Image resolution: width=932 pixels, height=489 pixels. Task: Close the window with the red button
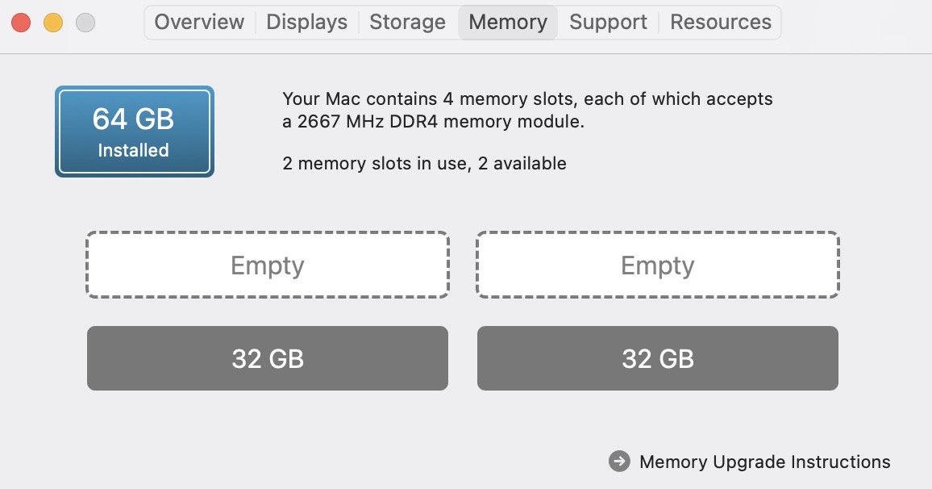click(x=21, y=23)
